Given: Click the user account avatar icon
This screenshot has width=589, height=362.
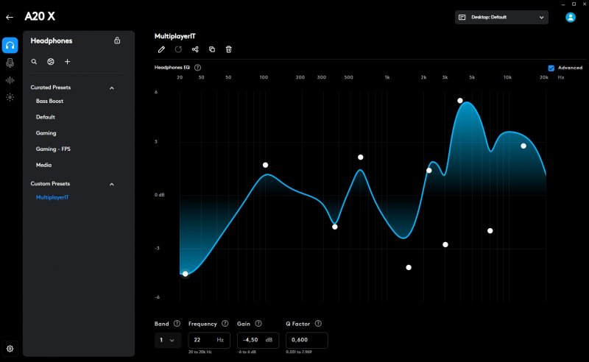Looking at the screenshot, I should (570, 17).
